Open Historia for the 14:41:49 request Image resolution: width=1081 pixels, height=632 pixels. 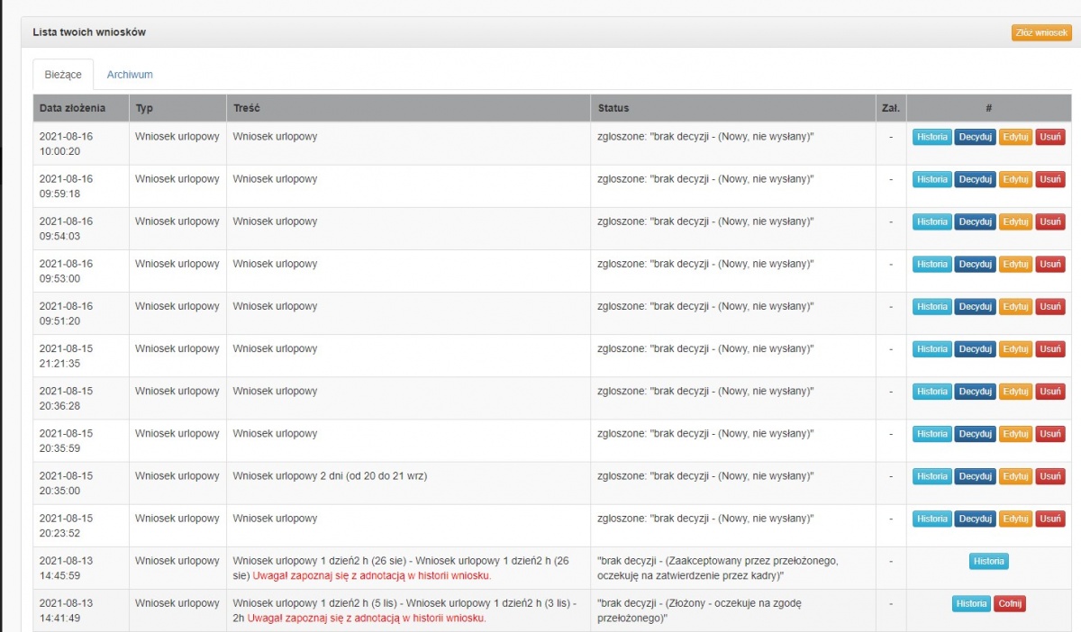[972, 604]
